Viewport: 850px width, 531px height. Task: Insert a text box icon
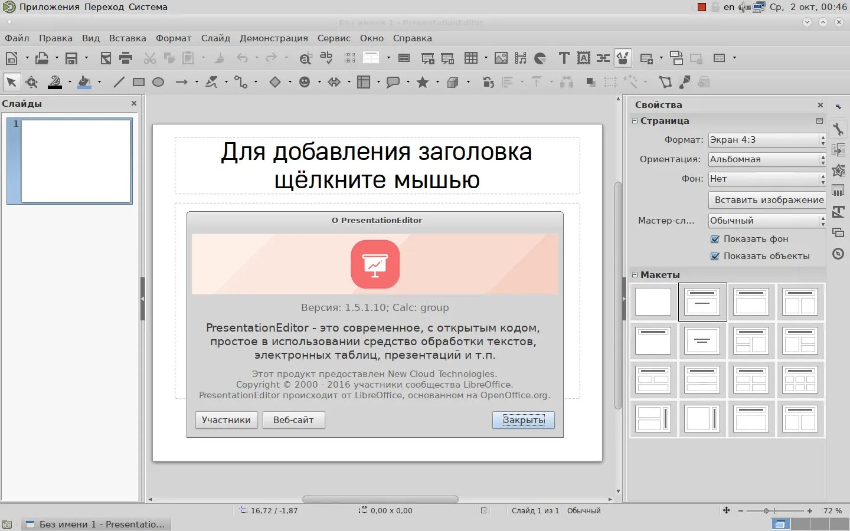pyautogui.click(x=564, y=58)
